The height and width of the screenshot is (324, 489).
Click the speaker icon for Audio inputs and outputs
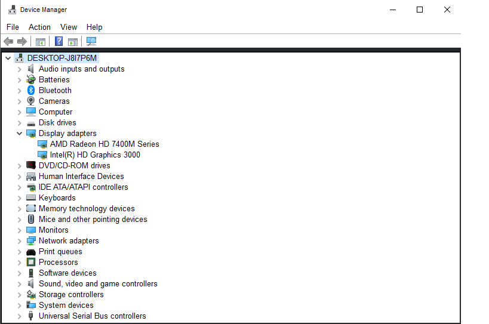pyautogui.click(x=31, y=69)
